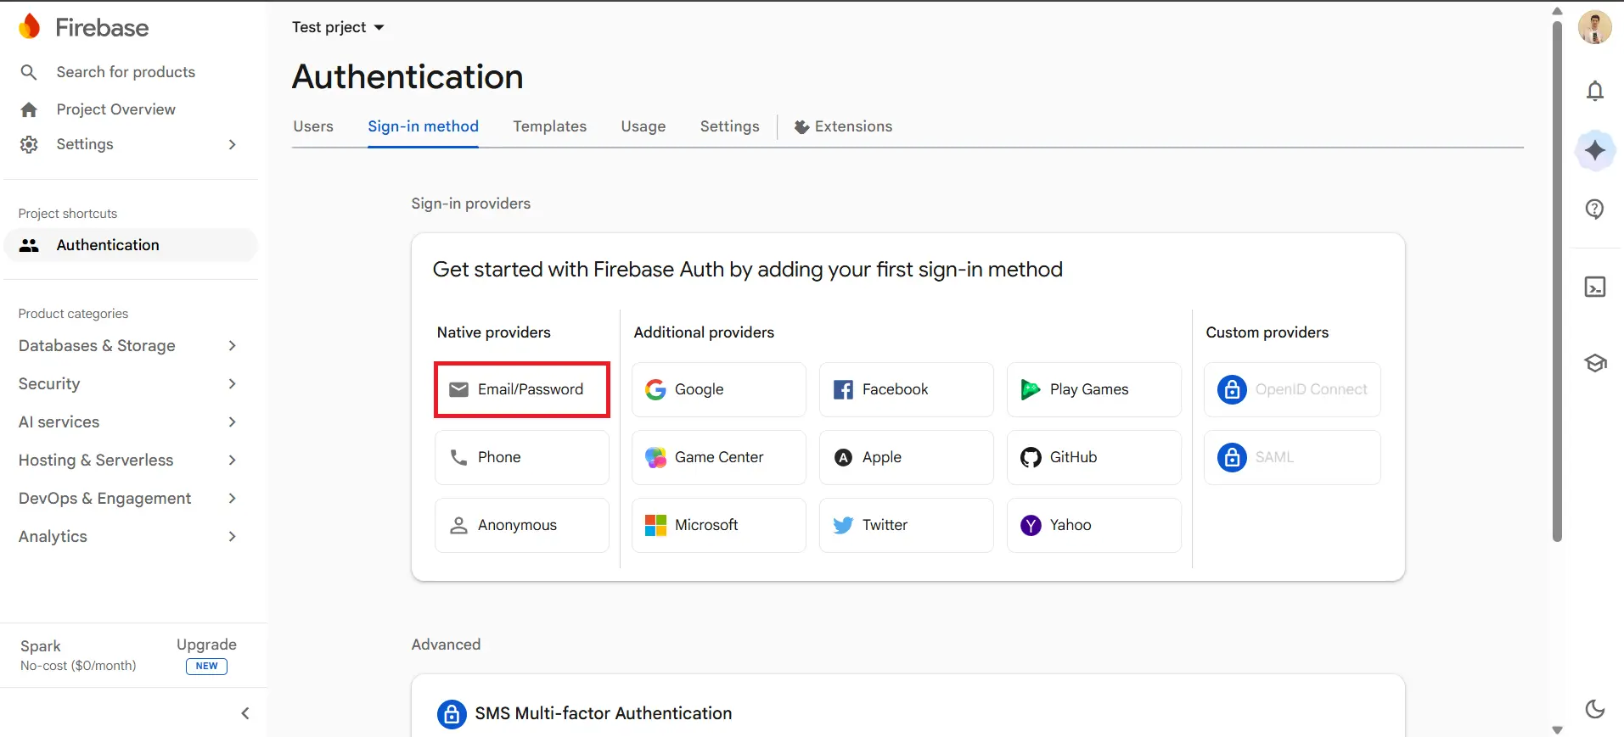Click the Phone handset icon

pos(458,457)
